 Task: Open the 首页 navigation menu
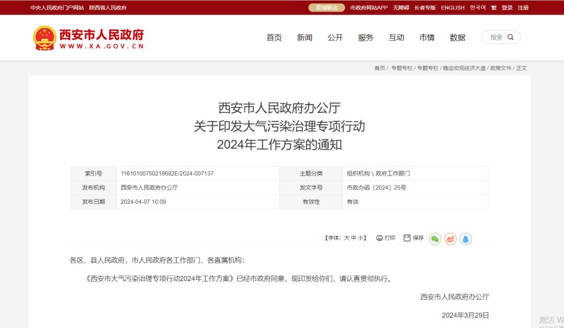tap(274, 38)
